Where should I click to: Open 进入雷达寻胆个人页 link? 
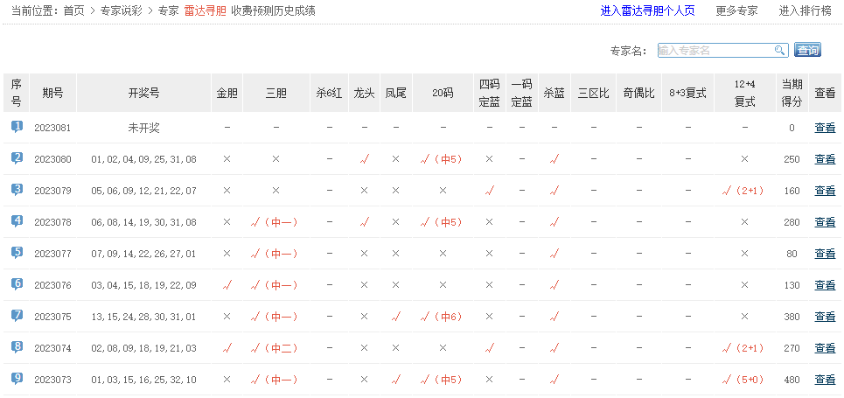[x=647, y=11]
